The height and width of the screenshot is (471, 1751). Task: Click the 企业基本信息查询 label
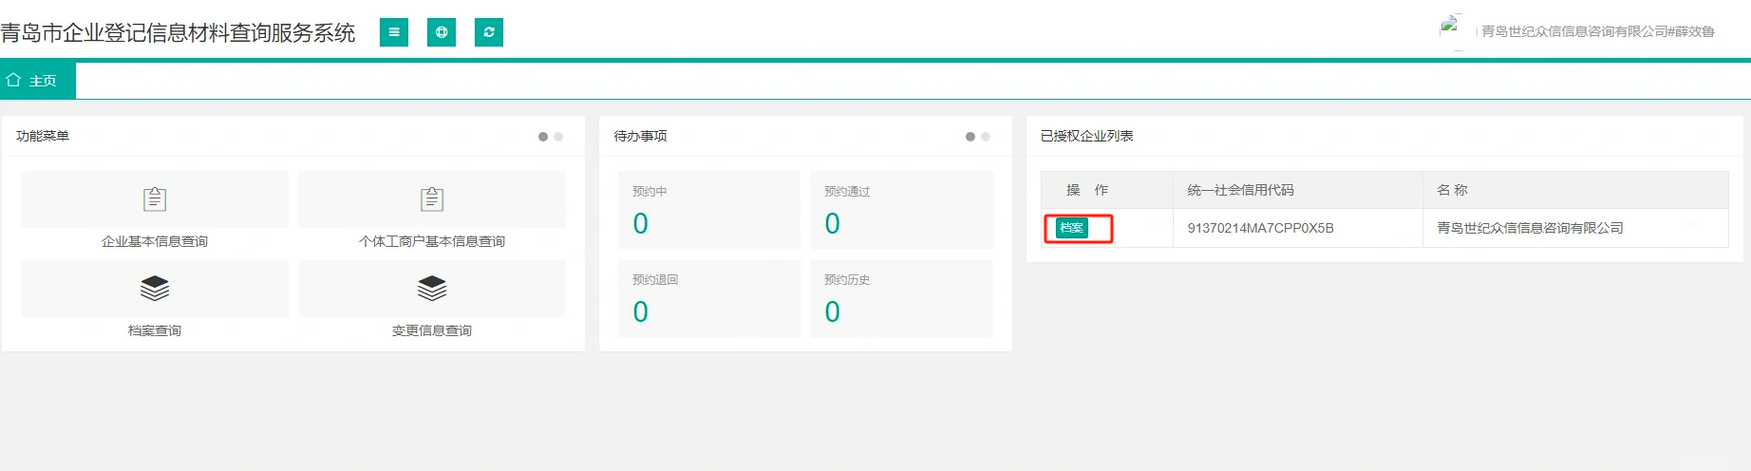coord(155,241)
